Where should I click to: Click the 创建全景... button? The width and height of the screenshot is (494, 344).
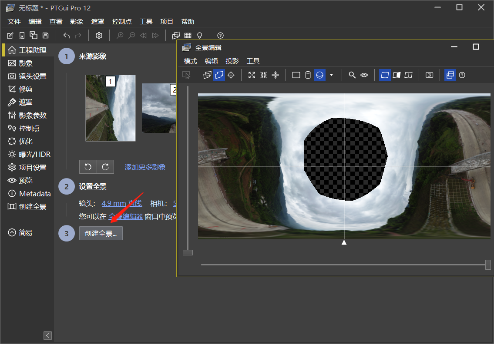(101, 234)
